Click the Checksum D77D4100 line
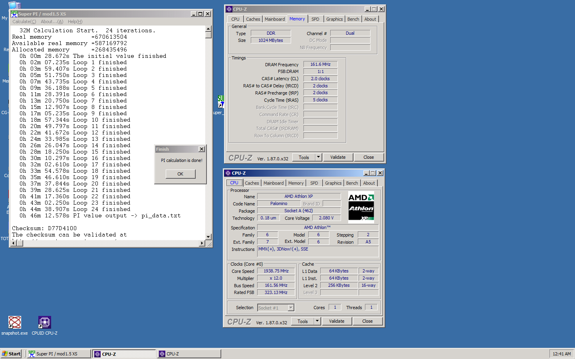Image resolution: width=575 pixels, height=359 pixels. click(x=44, y=228)
